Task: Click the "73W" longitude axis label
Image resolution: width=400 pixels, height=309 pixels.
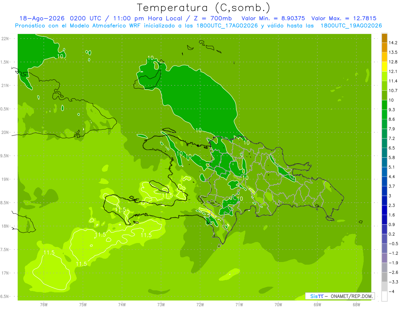Action: (x=161, y=305)
